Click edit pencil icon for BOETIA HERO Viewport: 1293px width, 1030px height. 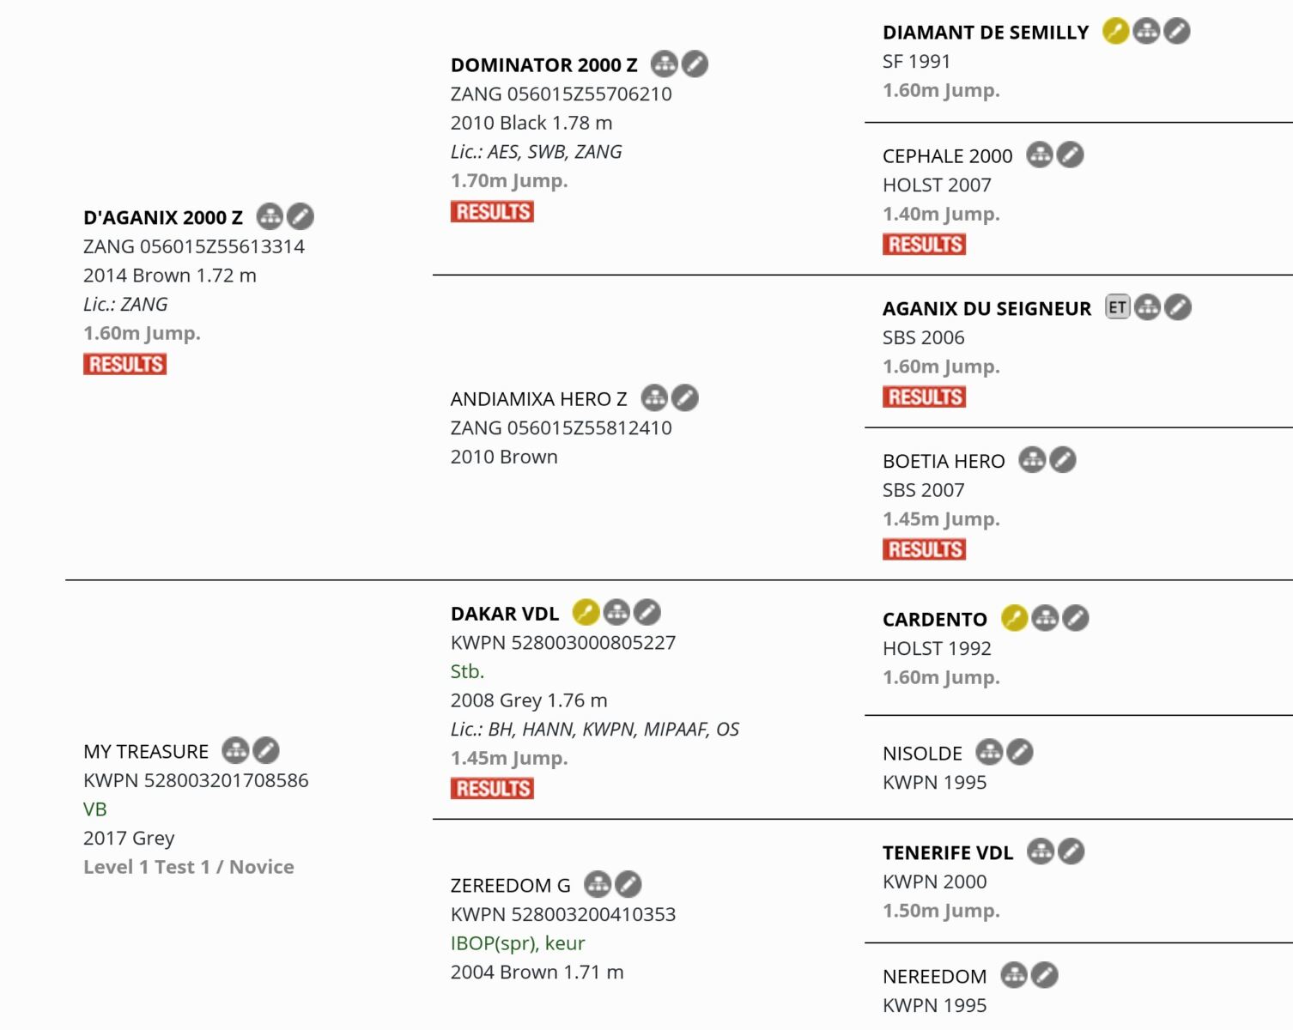click(x=1063, y=460)
